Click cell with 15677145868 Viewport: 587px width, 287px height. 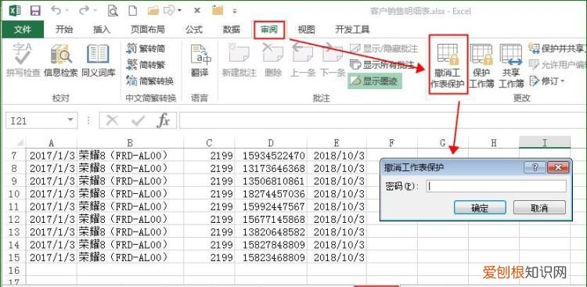coord(271,219)
